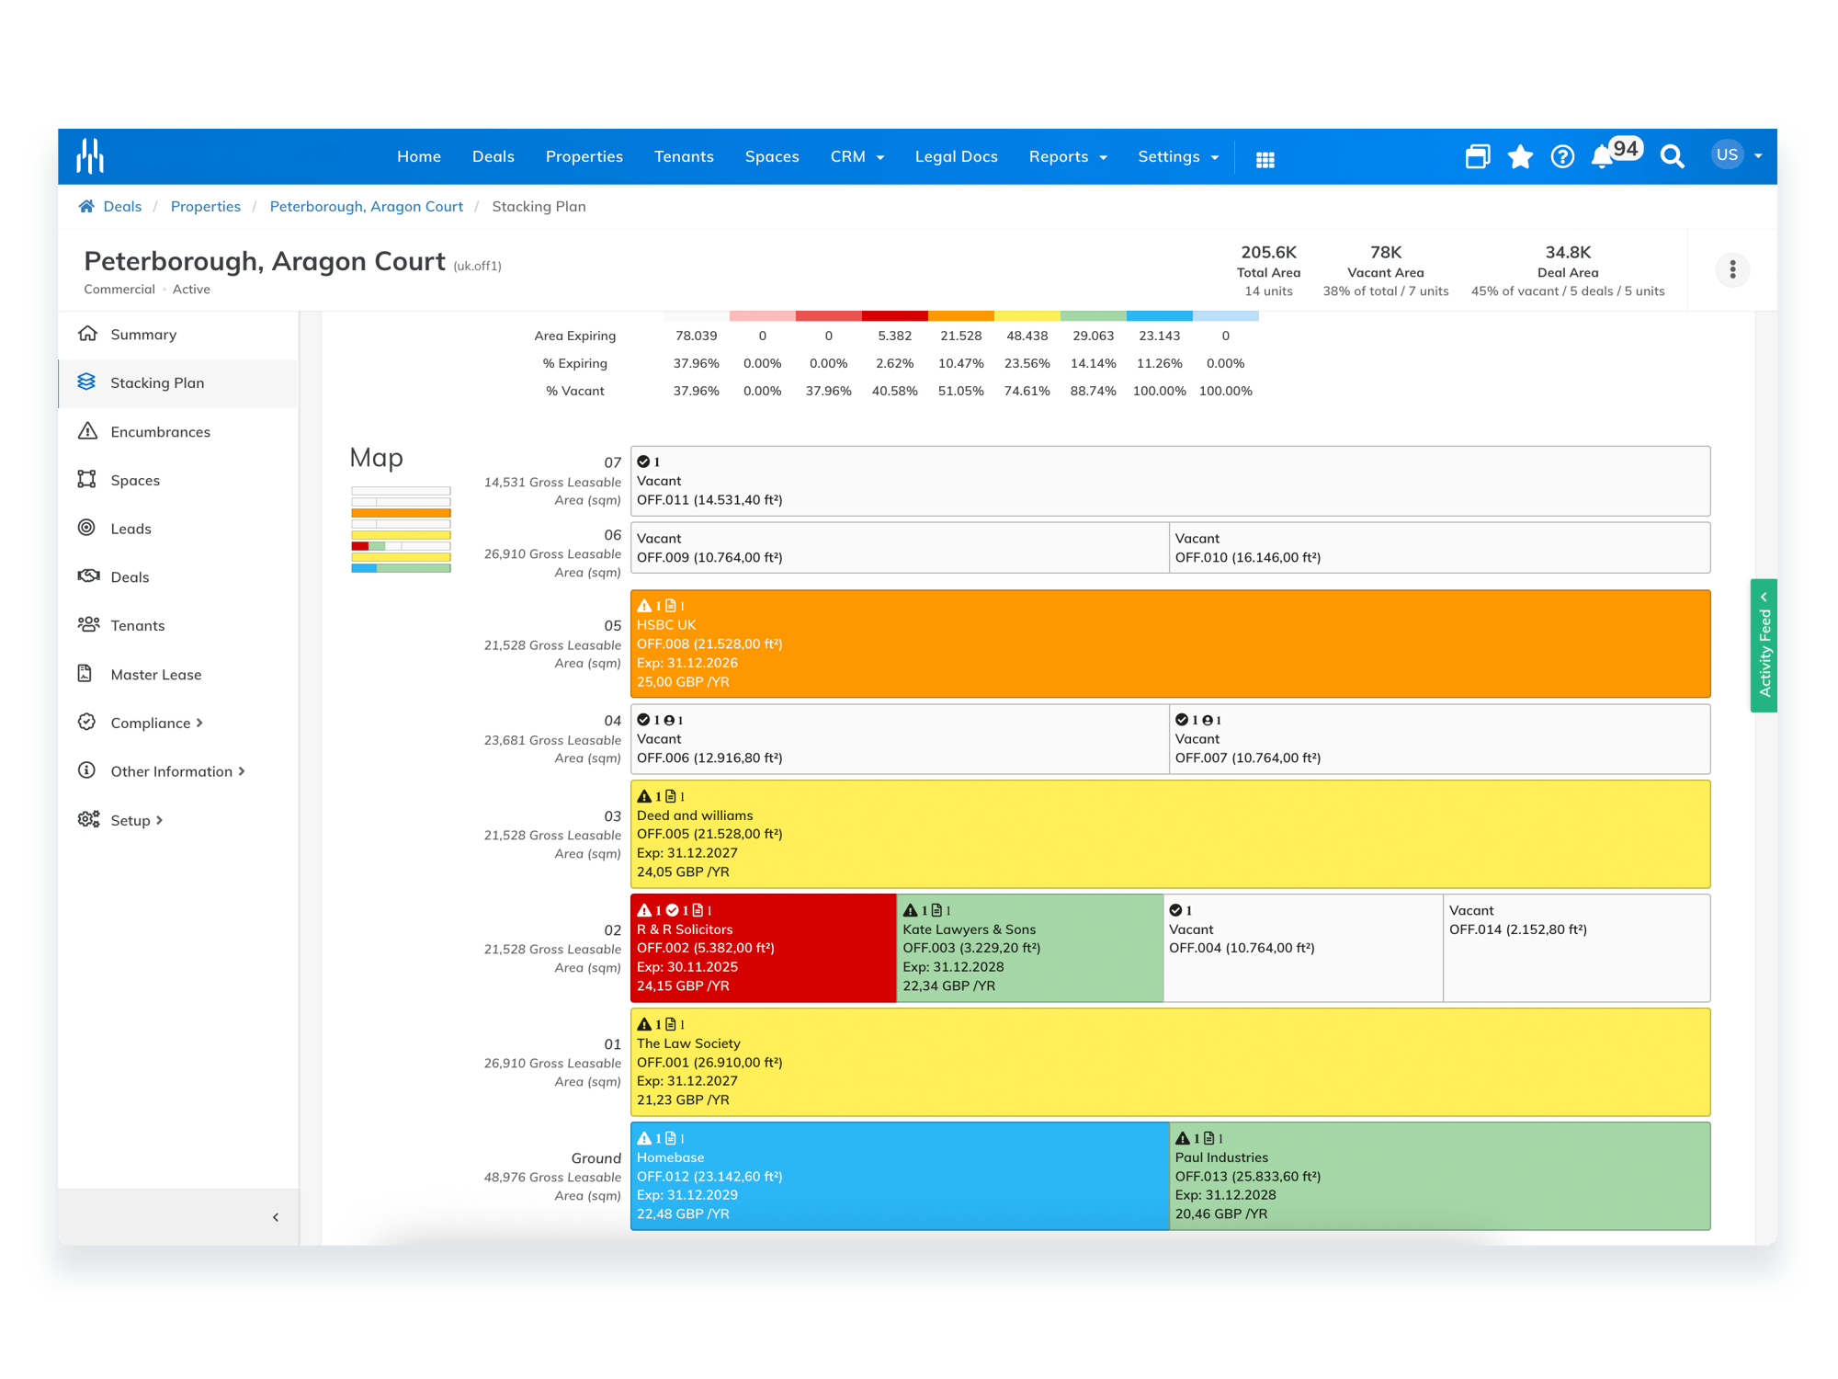The image size is (1838, 1379).
Task: Click the orange HSBC UK unit block
Action: tap(1170, 644)
